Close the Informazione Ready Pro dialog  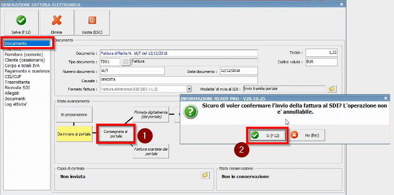(x=386, y=98)
